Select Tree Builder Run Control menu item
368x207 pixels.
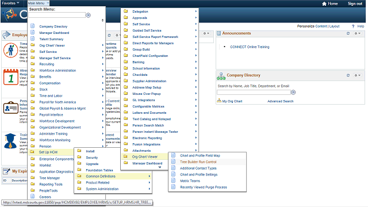tap(198, 162)
